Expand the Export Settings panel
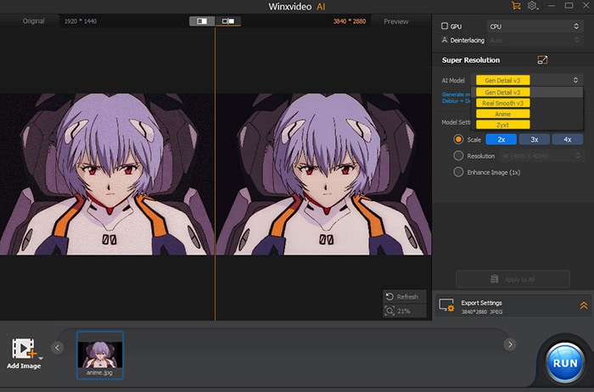The height and width of the screenshot is (392, 594). (584, 305)
